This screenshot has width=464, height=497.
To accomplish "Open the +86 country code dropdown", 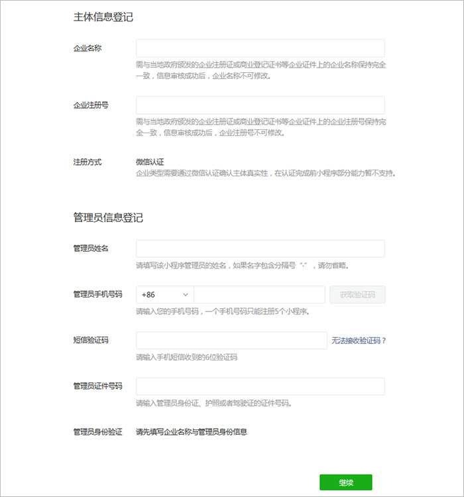I will (165, 294).
